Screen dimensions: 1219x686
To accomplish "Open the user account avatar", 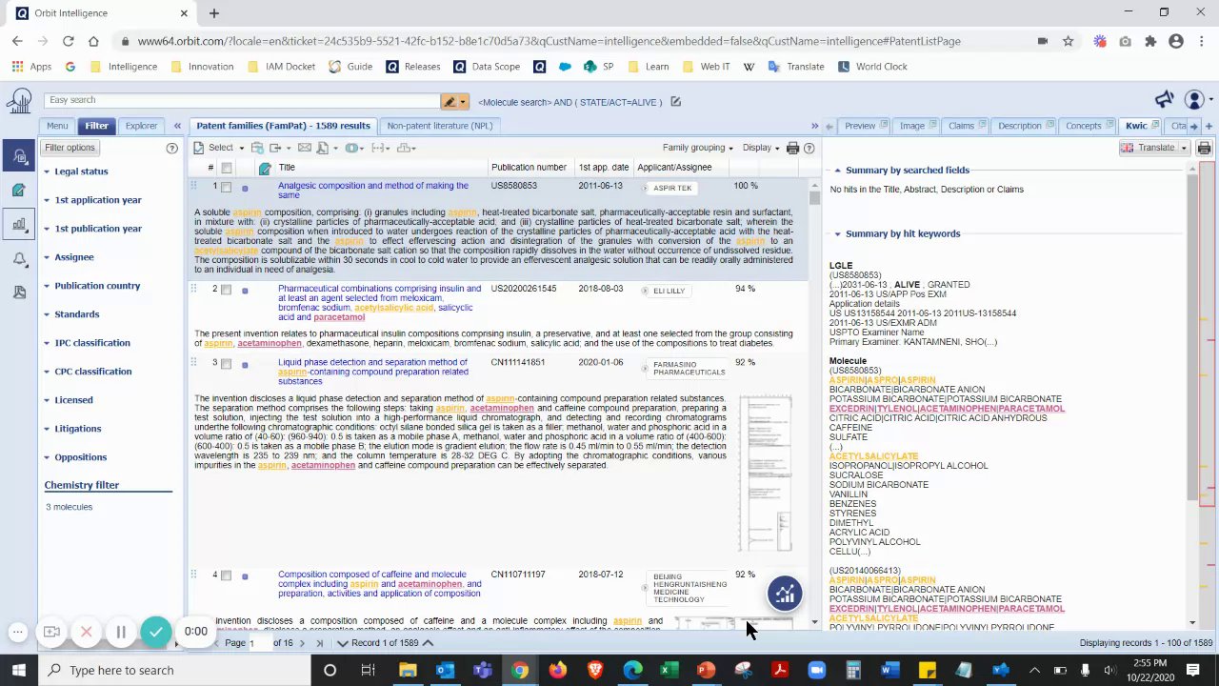I will 1194,100.
